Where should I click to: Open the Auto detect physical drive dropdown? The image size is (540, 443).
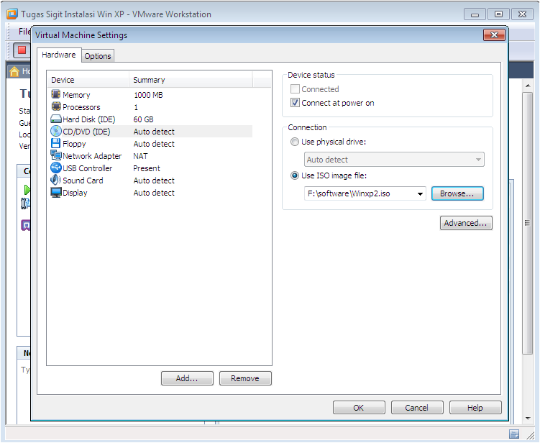click(x=394, y=160)
